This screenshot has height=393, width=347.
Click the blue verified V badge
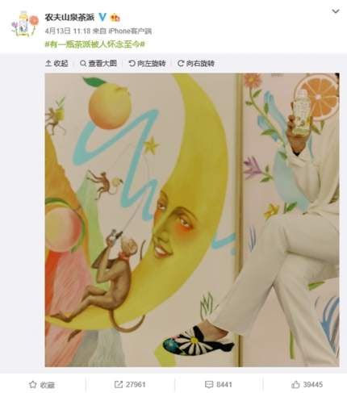[102, 17]
